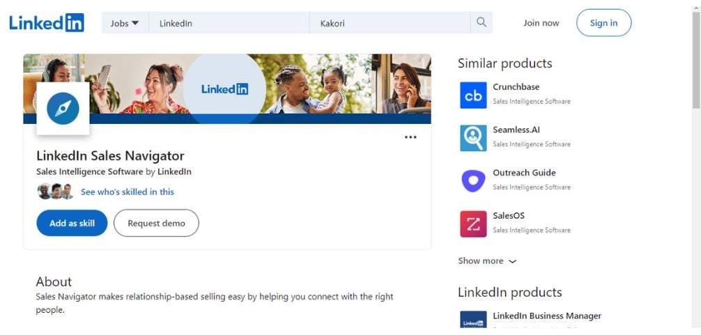
Task: Click the Kakori location field
Action: [390, 23]
